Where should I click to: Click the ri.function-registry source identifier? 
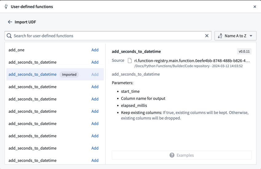(192, 61)
